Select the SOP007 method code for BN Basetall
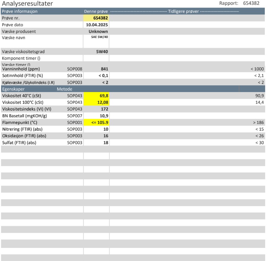 click(x=75, y=116)
